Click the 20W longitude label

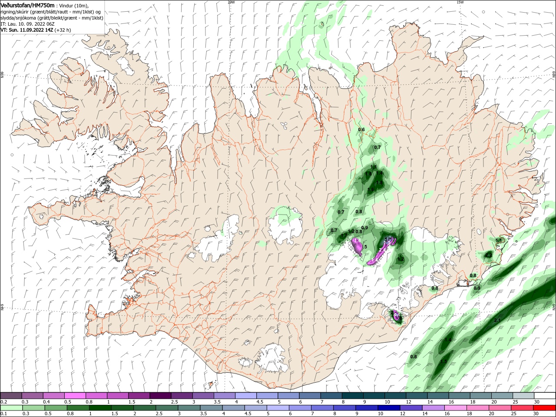pyautogui.click(x=231, y=2)
